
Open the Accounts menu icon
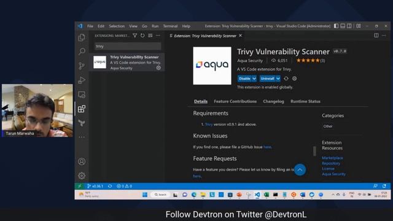point(82,161)
